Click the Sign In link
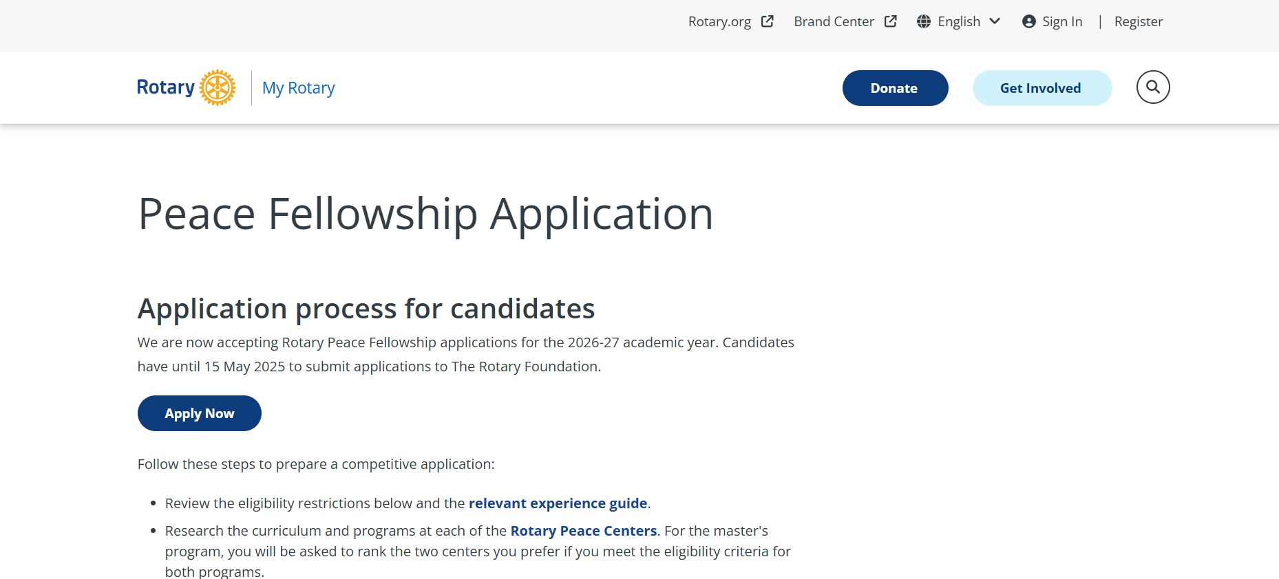This screenshot has width=1279, height=579. pos(1062,21)
